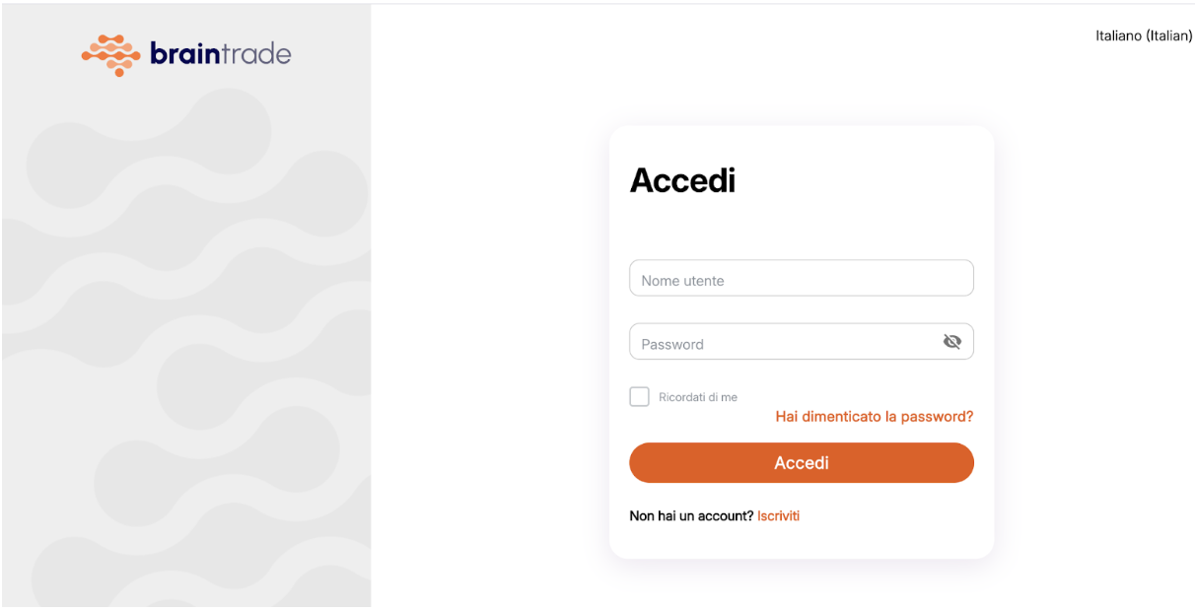Enable the Ricordati di me checkbox
This screenshot has width=1195, height=611.
coord(640,397)
